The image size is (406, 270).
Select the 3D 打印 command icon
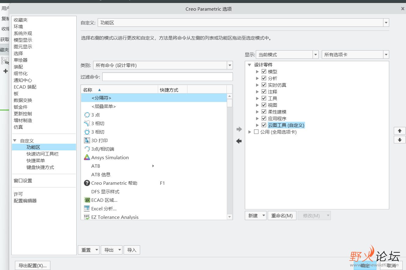[x=87, y=140]
